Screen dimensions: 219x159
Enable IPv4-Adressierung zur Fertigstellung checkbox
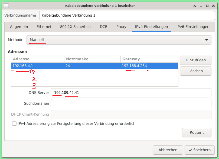coord(14,123)
